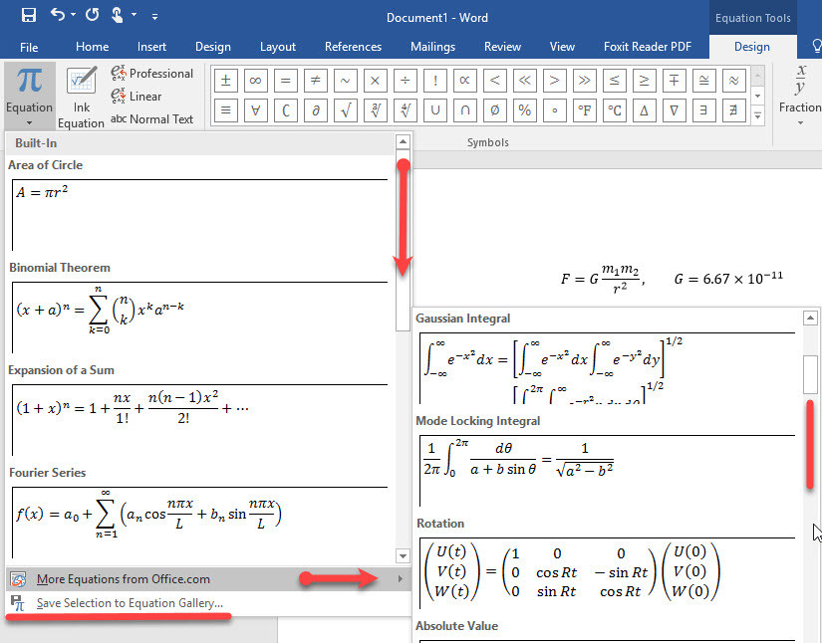Open the File tab
822x643 pixels.
pos(29,47)
